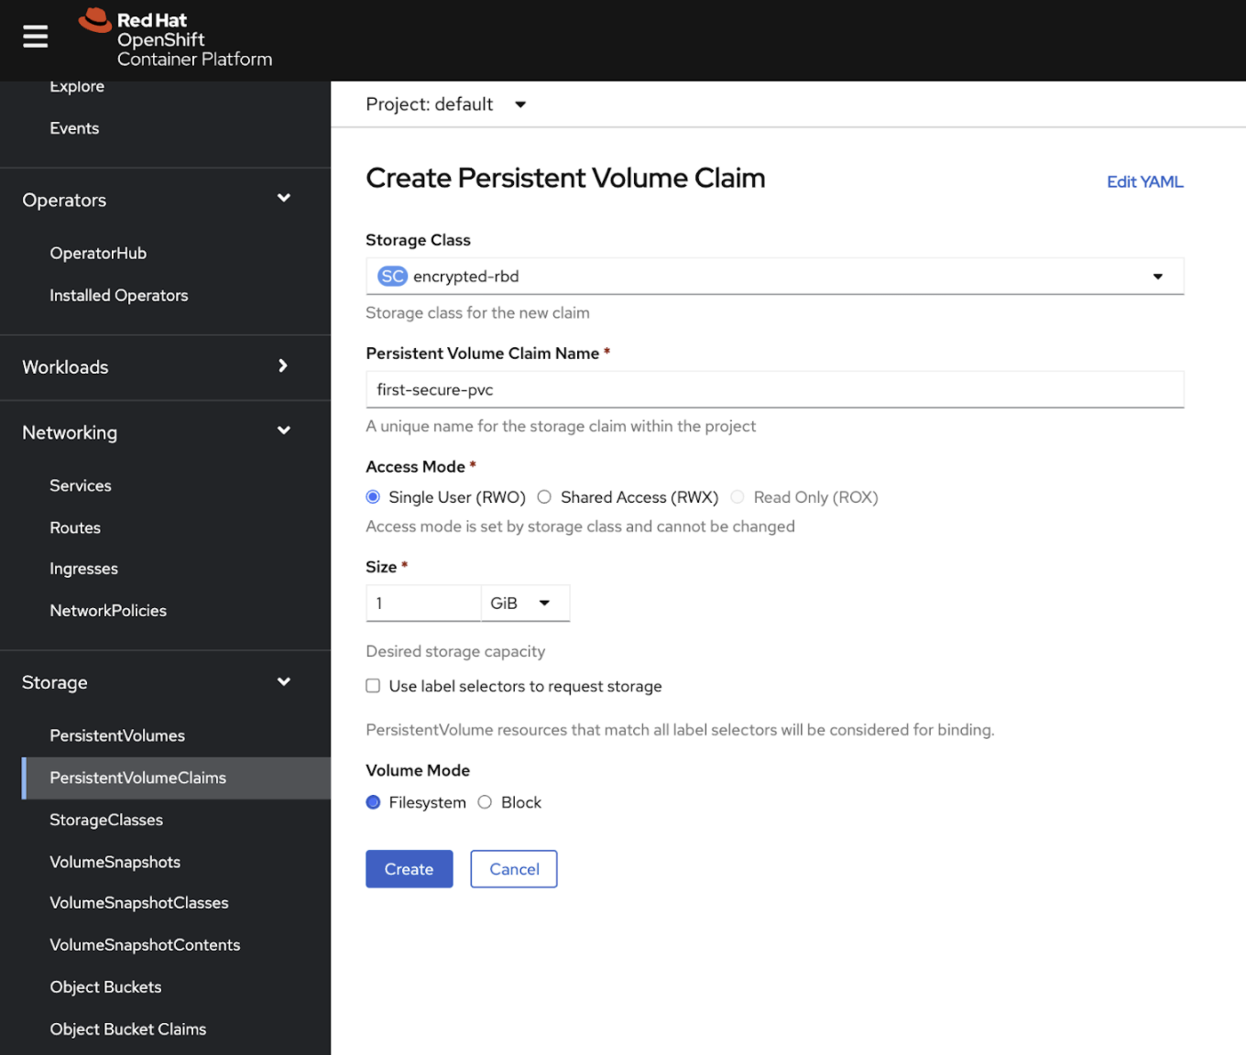Screen dimensions: 1246x1055
Task: Select Single User (RWO) access mode
Action: coord(373,497)
